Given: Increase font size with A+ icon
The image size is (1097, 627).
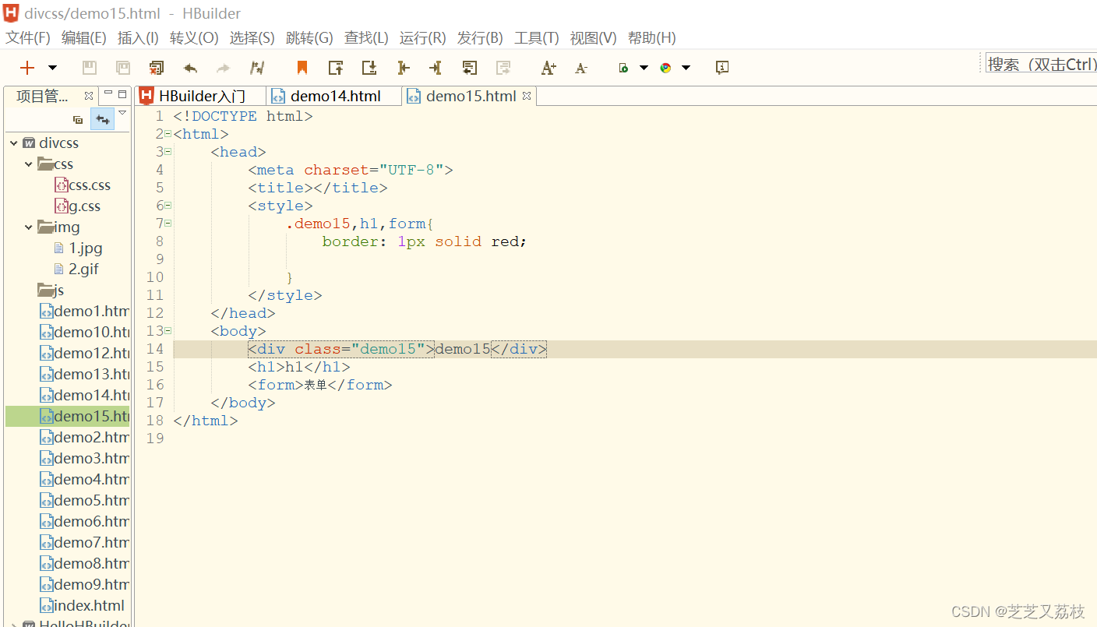Looking at the screenshot, I should click(548, 68).
